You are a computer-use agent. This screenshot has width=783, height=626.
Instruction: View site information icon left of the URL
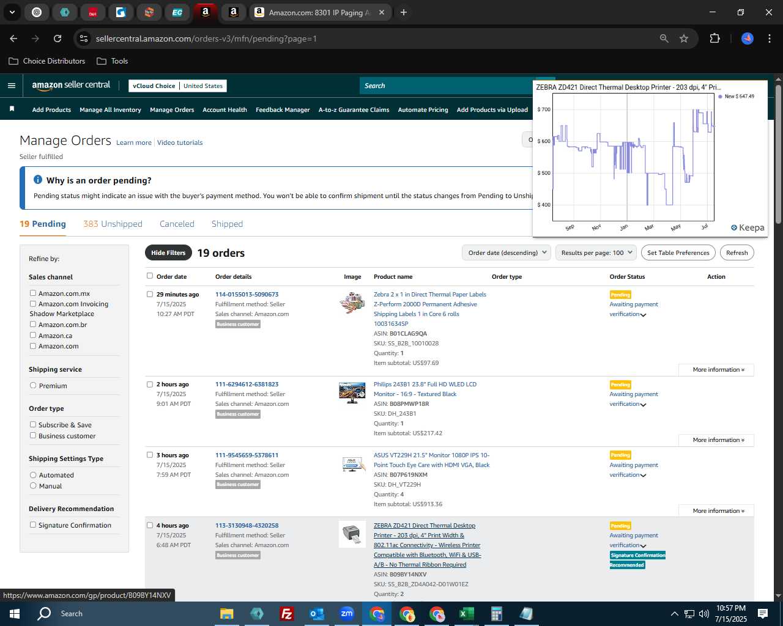click(x=84, y=39)
